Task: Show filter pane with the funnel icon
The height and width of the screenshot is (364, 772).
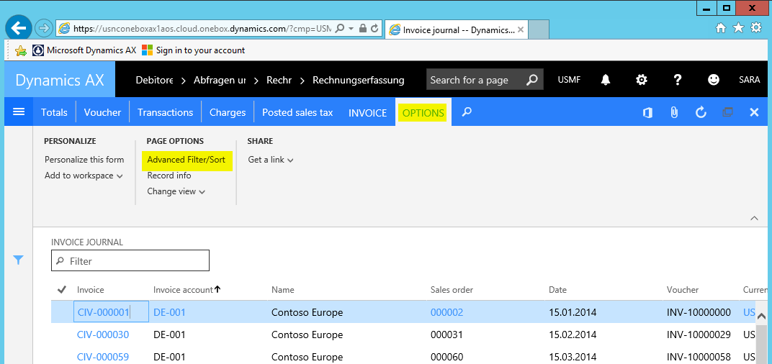Action: pos(19,260)
